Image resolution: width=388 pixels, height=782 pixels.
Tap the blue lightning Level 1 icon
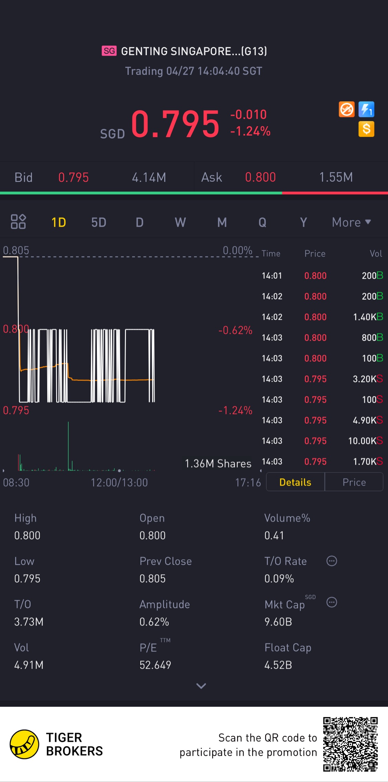tap(366, 110)
